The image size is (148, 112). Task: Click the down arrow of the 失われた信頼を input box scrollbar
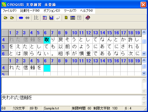tap(144, 102)
